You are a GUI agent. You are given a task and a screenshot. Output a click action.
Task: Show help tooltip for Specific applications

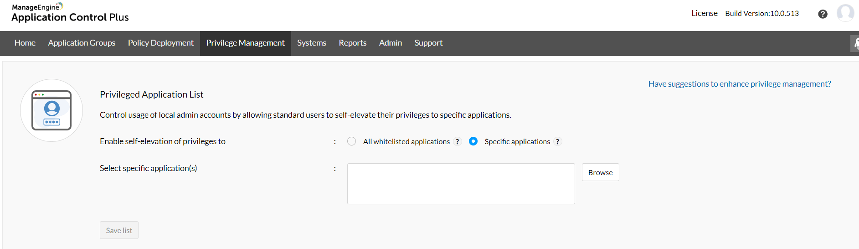point(557,142)
